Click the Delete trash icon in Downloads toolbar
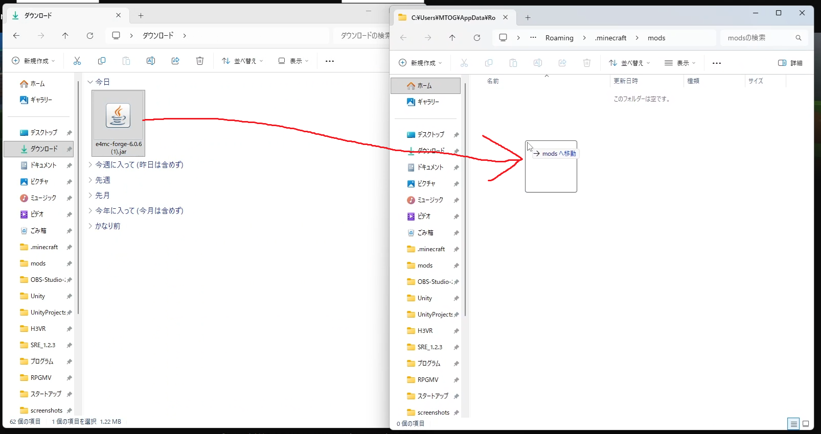821x434 pixels. [x=200, y=61]
